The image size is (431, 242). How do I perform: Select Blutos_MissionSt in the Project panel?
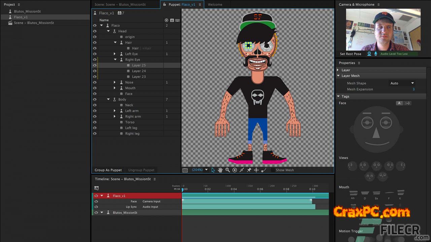click(x=27, y=11)
